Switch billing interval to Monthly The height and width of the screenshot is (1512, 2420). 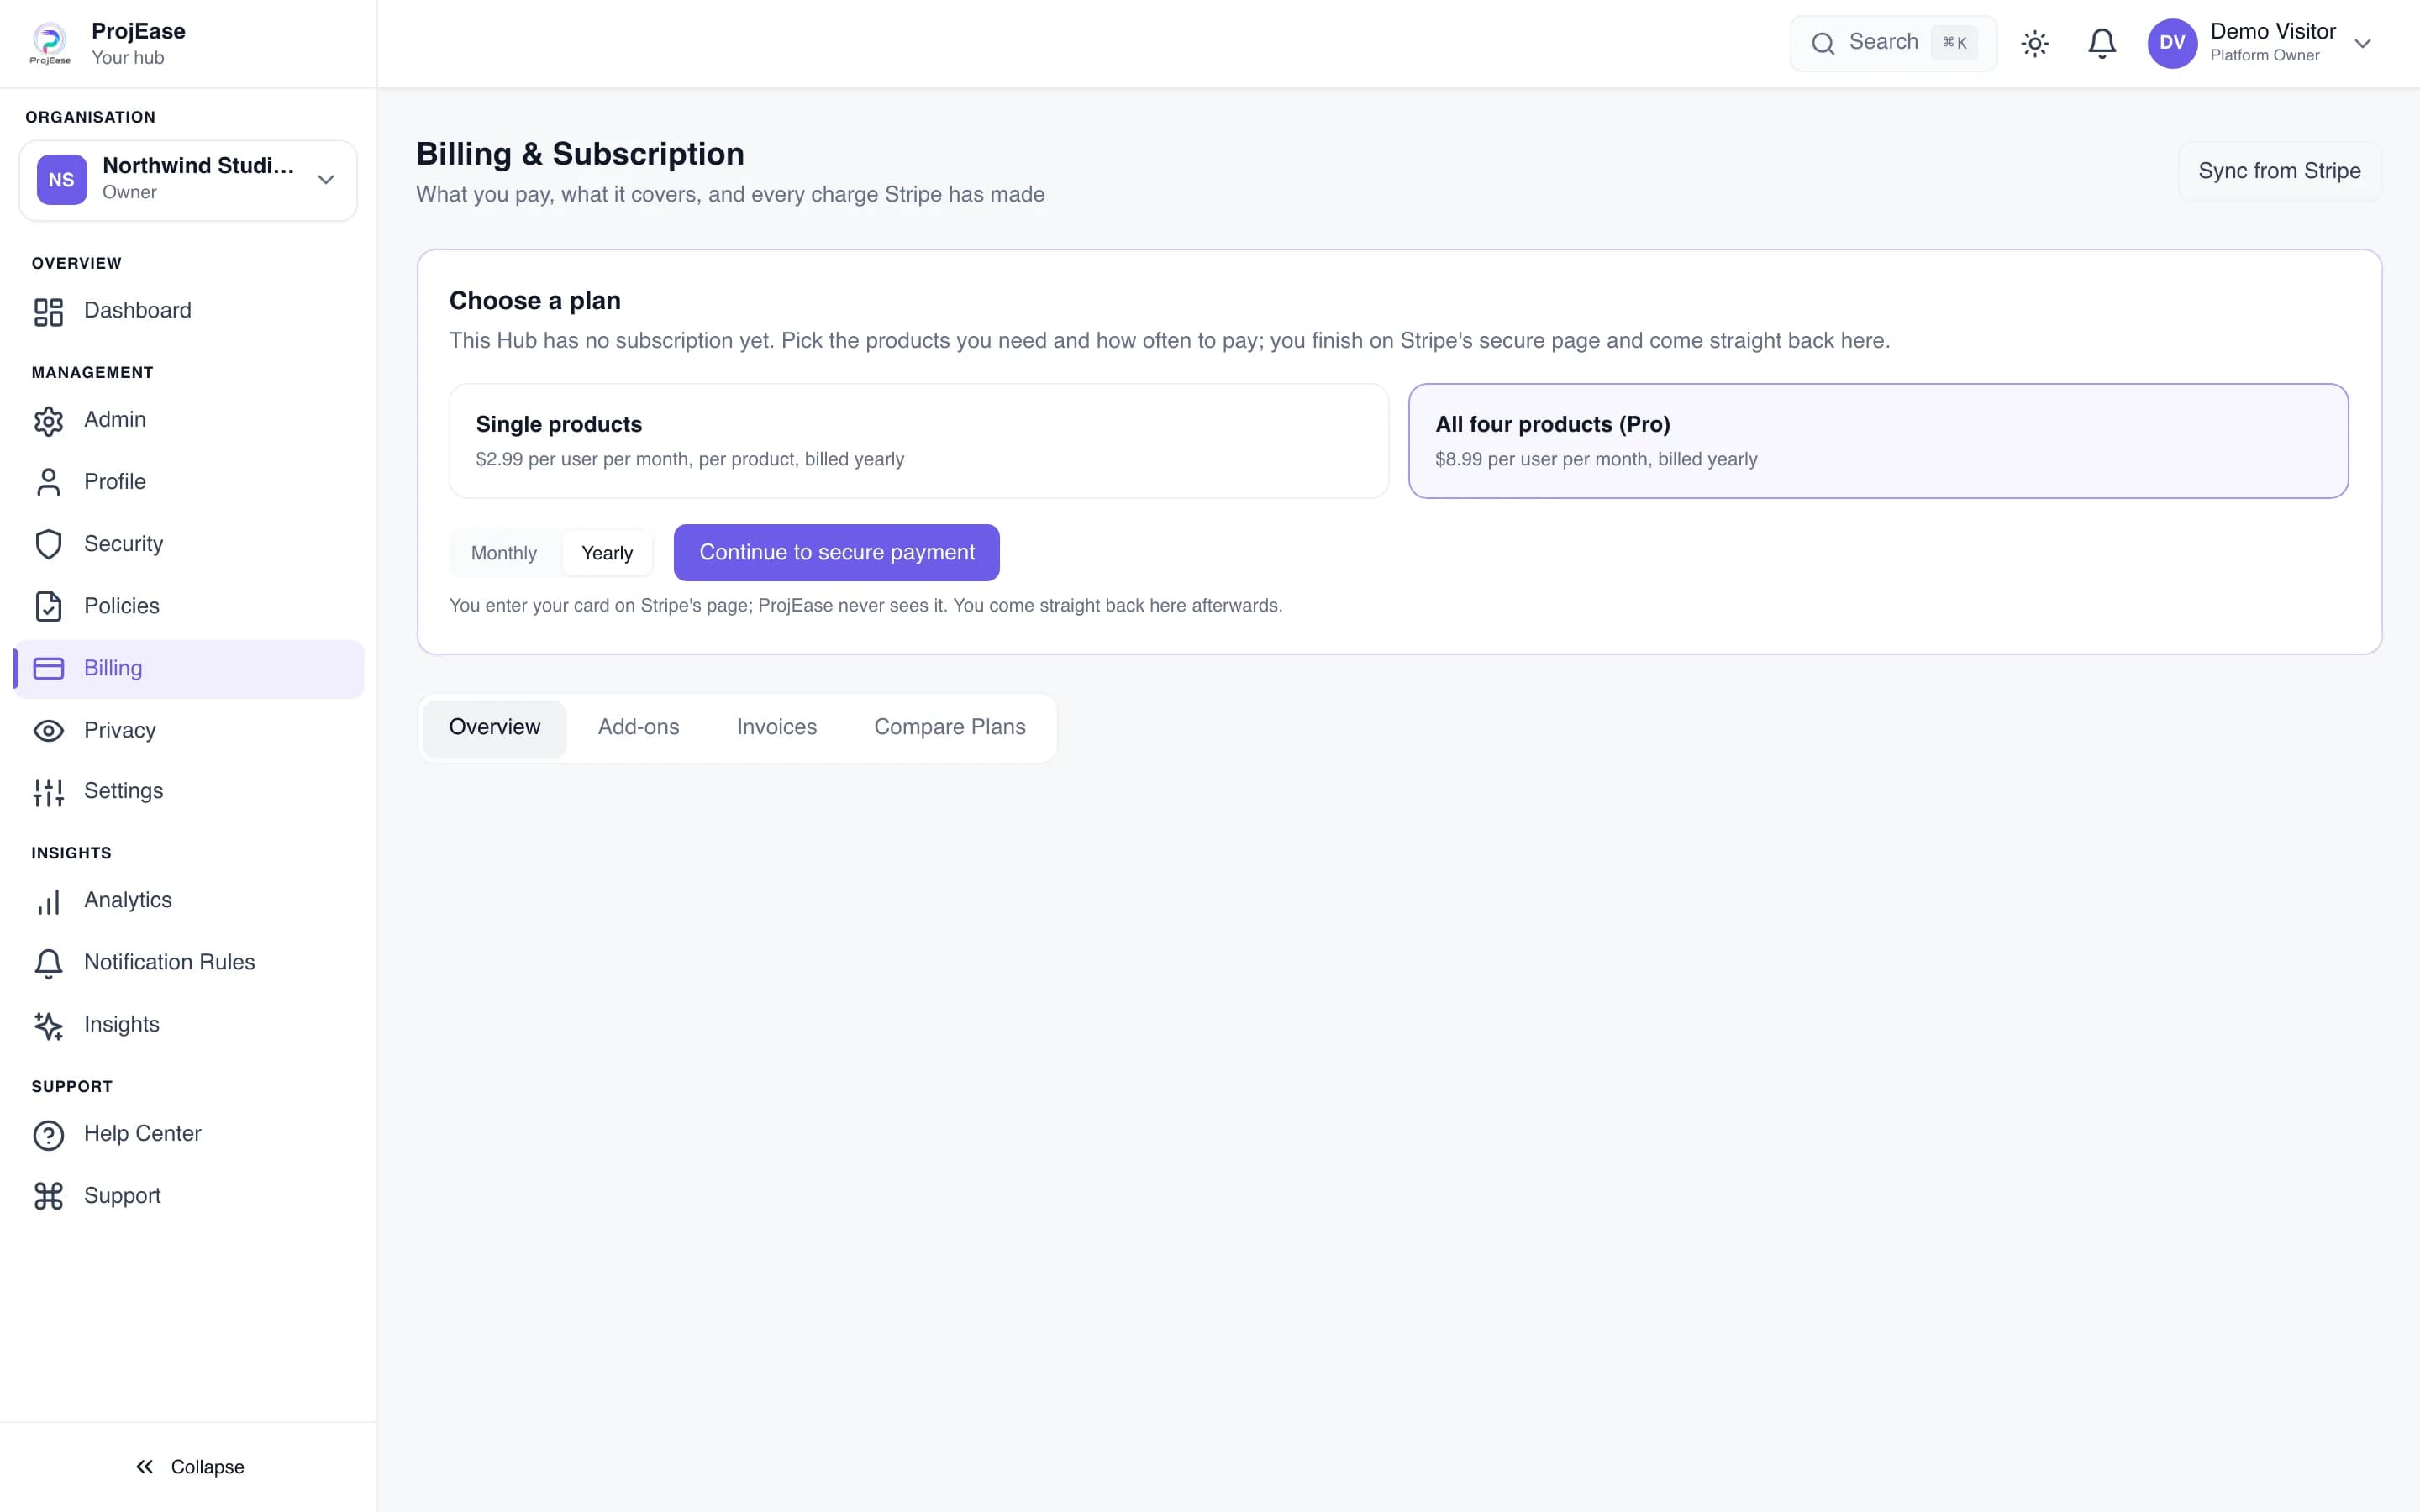click(x=504, y=553)
